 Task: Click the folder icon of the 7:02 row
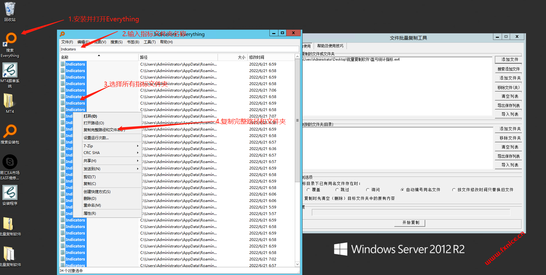(x=63, y=259)
